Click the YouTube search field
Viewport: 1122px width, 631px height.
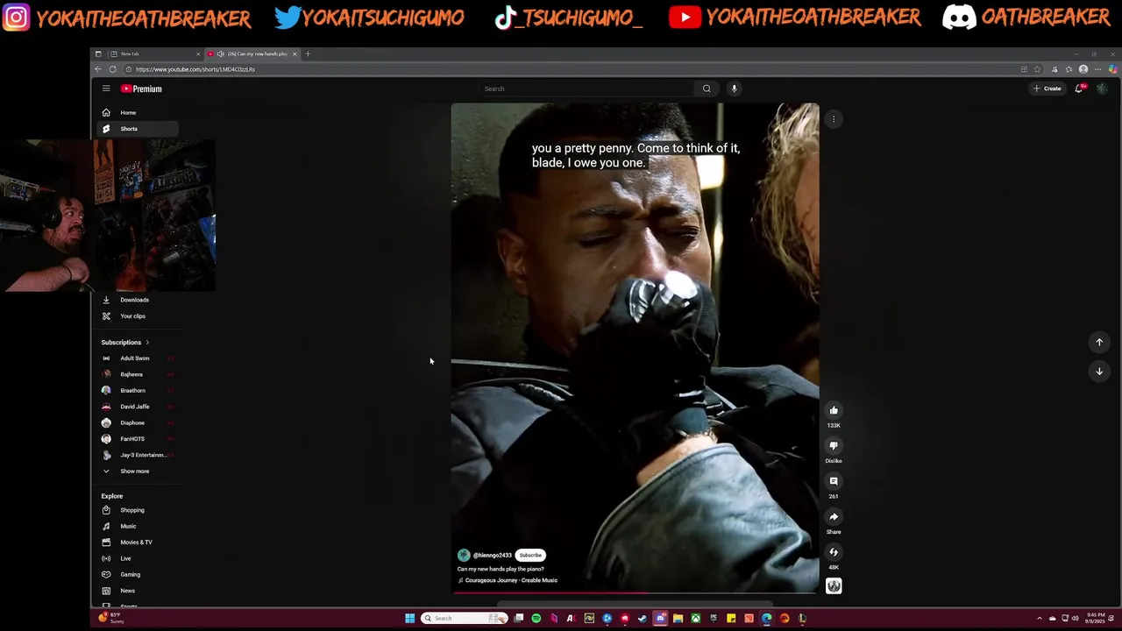coord(586,89)
